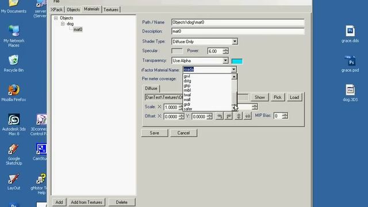This screenshot has width=368, height=207.
Task: Click the Path / Name field
Action: tap(237, 22)
